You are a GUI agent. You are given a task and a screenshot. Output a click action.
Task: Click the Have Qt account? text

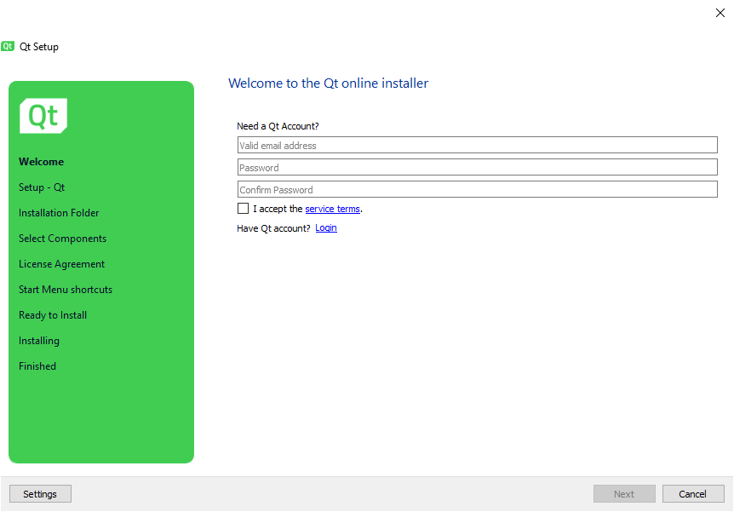273,228
